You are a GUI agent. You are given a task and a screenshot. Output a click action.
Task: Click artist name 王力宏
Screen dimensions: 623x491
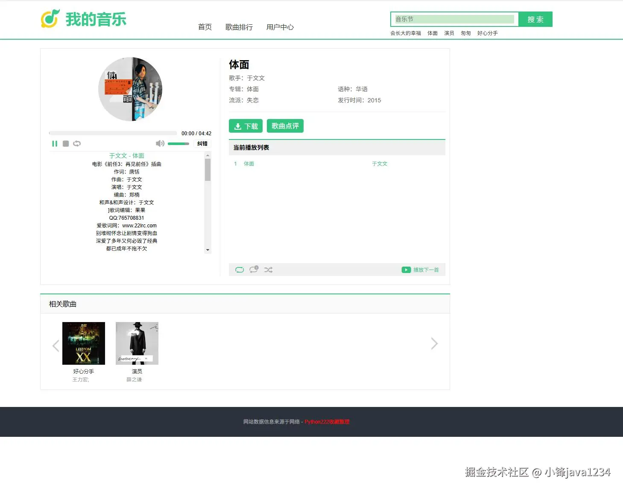tap(81, 380)
